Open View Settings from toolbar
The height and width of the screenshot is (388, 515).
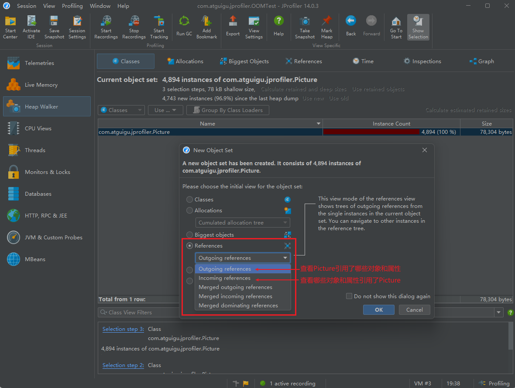[x=254, y=27]
